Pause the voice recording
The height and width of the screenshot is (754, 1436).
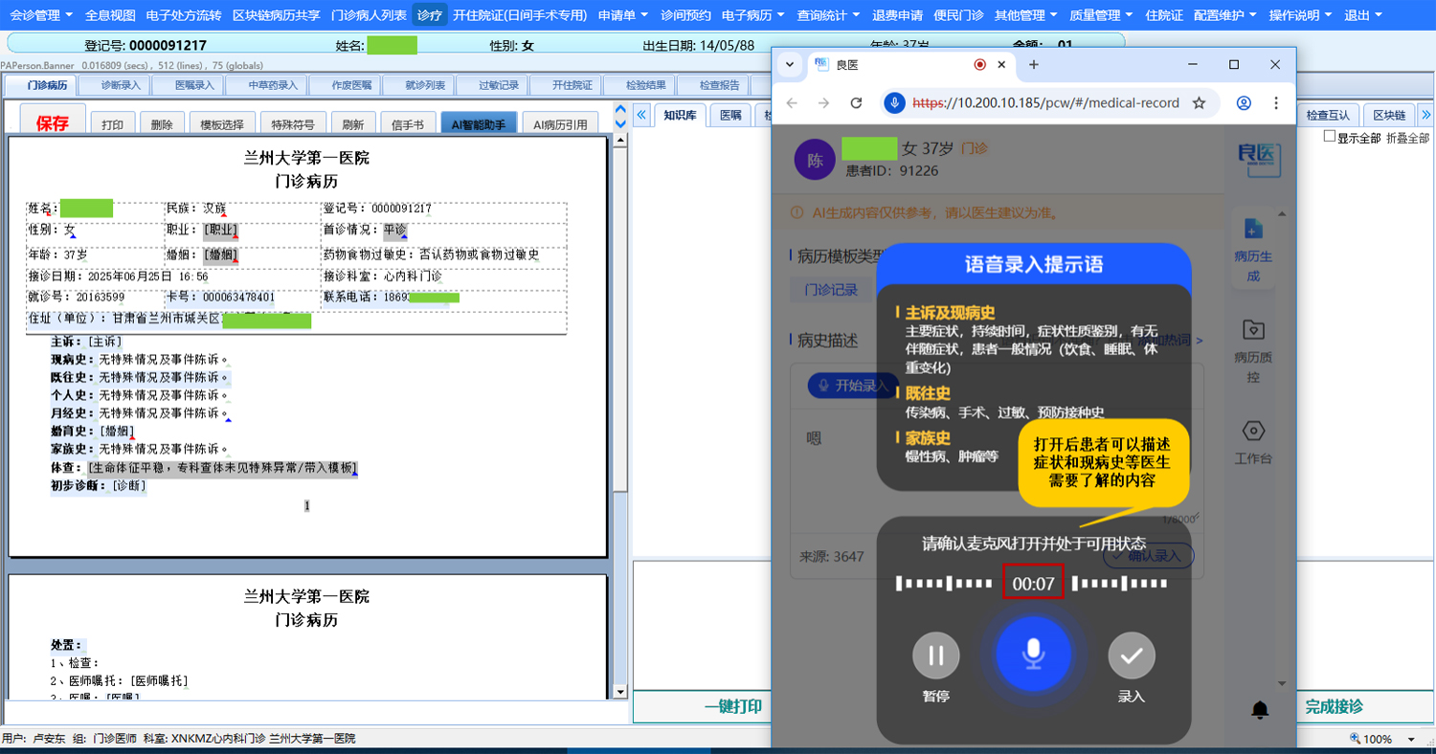(x=936, y=655)
